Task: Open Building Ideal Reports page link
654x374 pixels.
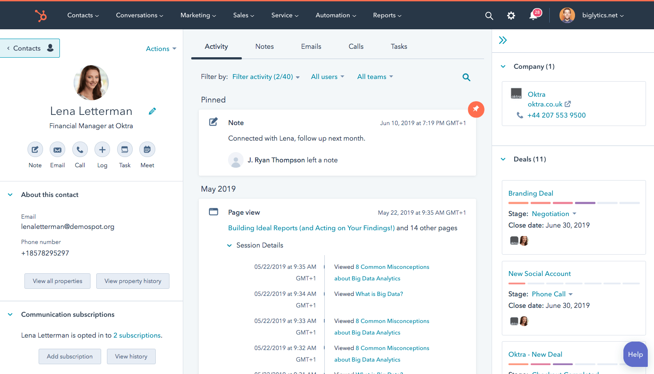Action: coord(311,228)
